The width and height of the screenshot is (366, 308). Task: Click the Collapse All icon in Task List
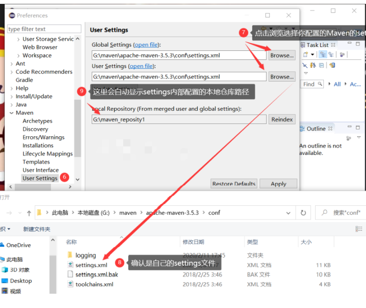(x=322, y=65)
